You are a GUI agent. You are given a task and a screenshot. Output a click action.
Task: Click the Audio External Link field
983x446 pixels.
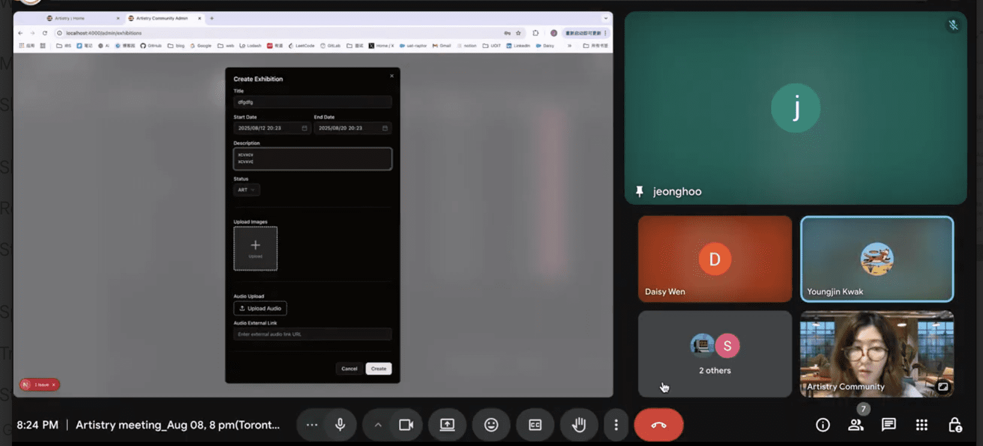[312, 334]
